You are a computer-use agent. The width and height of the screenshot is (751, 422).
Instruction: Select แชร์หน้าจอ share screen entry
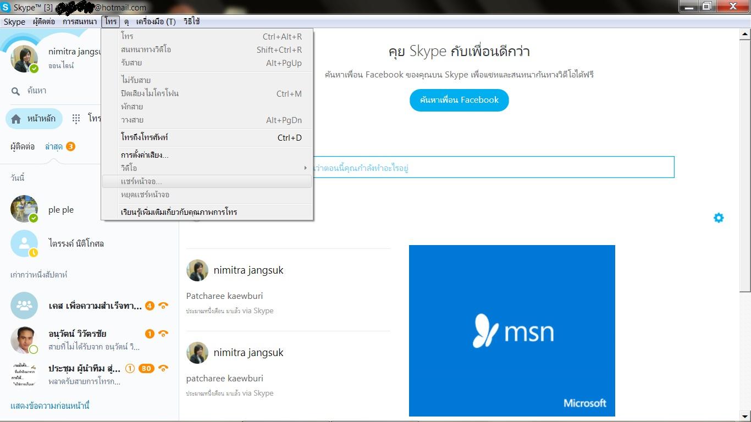pyautogui.click(x=207, y=181)
